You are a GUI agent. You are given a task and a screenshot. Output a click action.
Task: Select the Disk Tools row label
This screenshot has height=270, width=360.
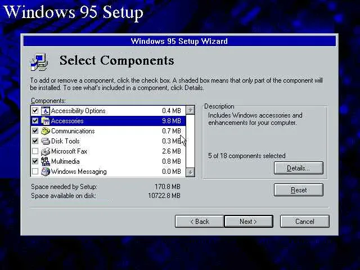point(65,141)
